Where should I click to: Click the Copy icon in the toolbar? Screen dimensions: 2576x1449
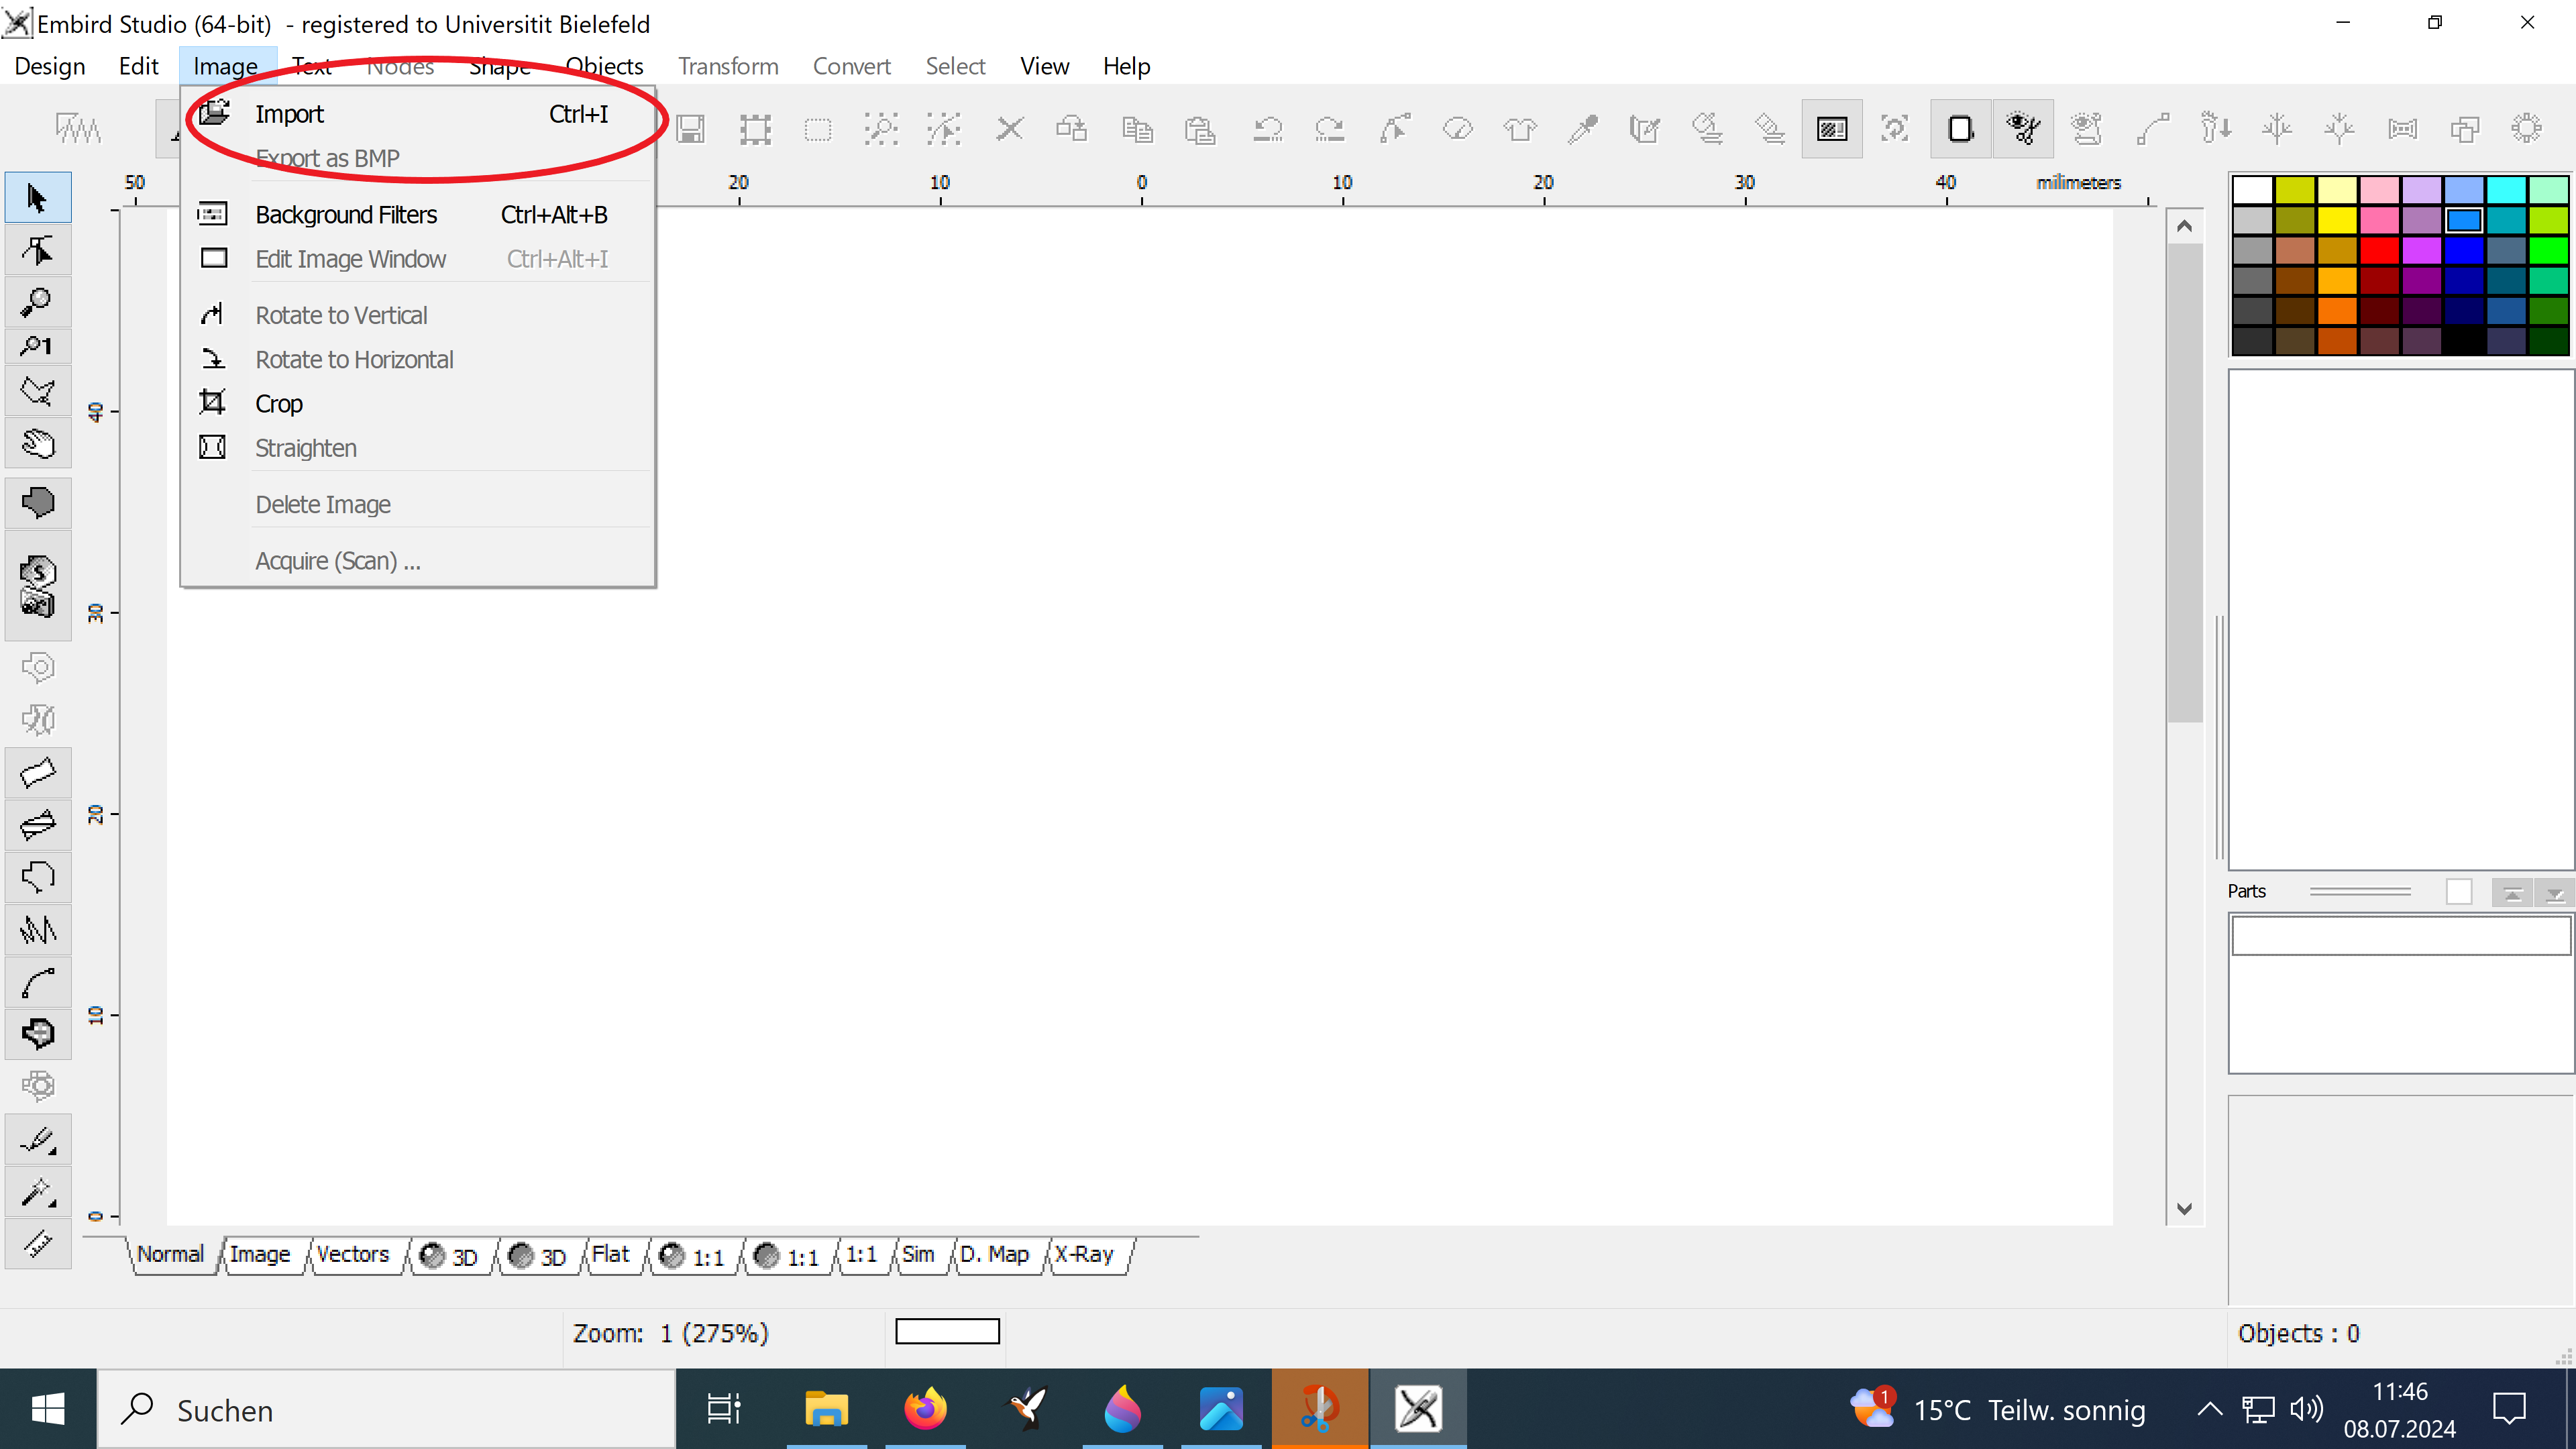pyautogui.click(x=1137, y=129)
